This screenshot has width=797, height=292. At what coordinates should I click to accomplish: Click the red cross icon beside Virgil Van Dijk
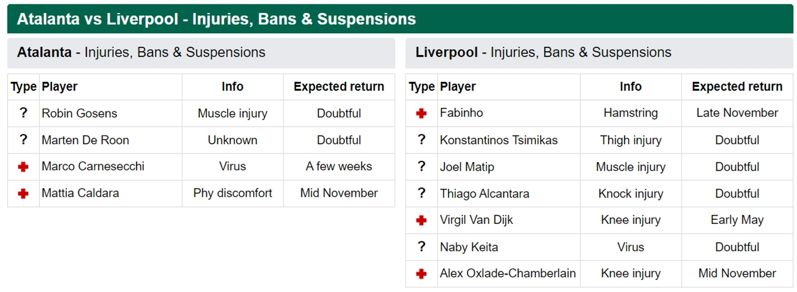point(421,221)
